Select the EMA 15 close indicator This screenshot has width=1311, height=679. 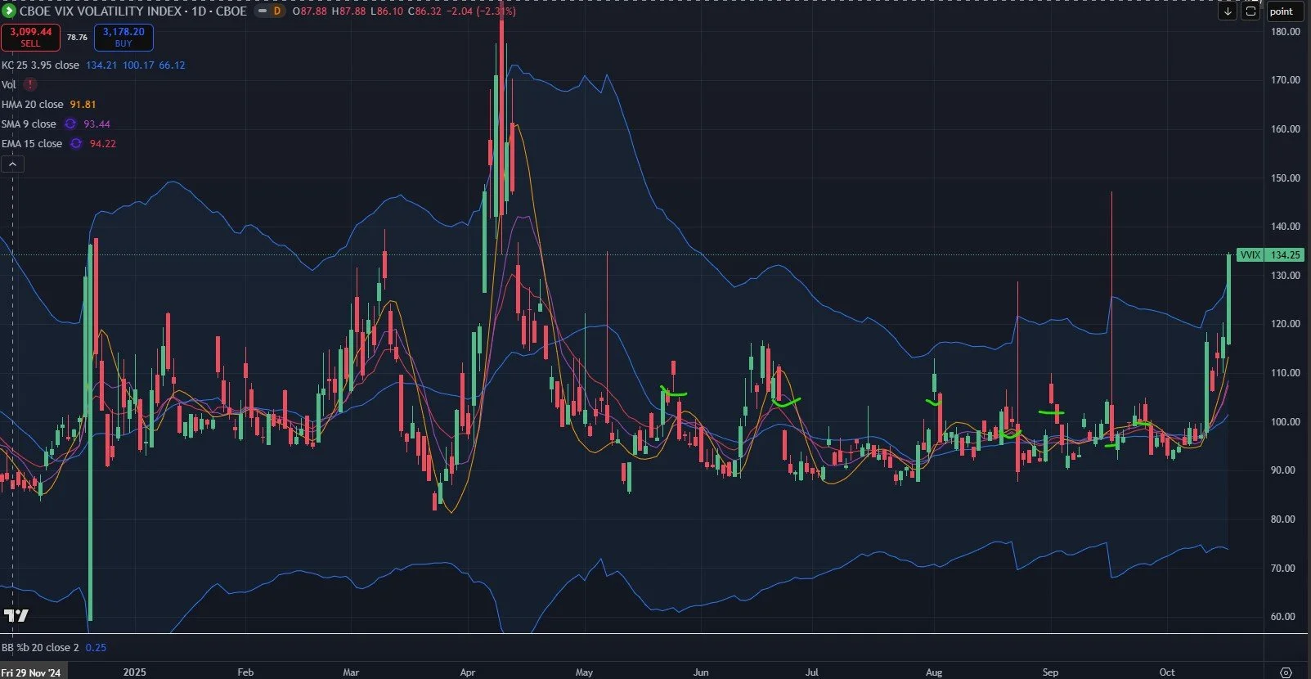(x=32, y=143)
